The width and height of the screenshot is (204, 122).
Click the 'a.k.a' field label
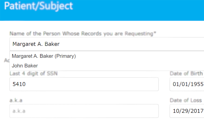(x=16, y=100)
